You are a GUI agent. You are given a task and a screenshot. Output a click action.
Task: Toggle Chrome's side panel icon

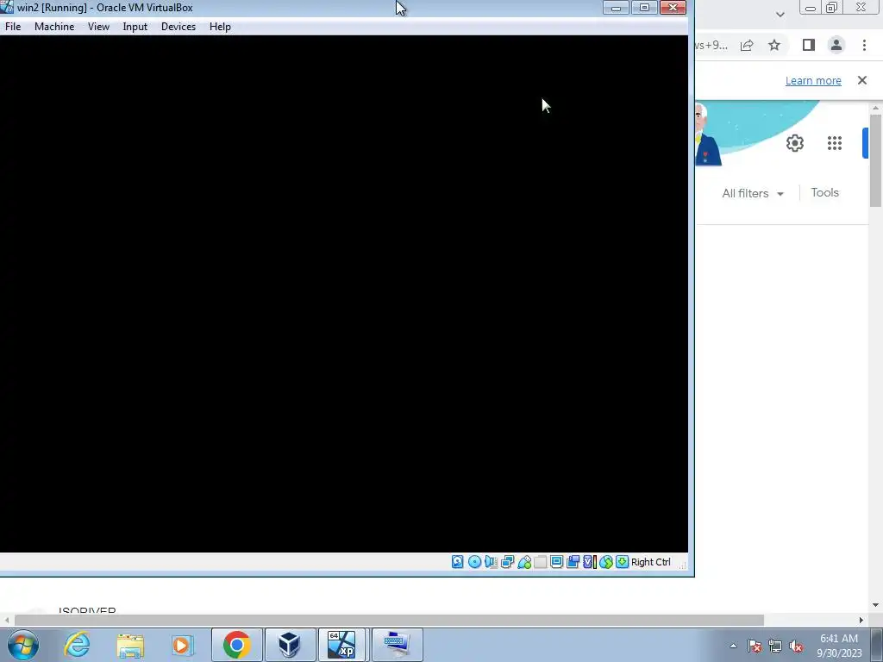[809, 45]
